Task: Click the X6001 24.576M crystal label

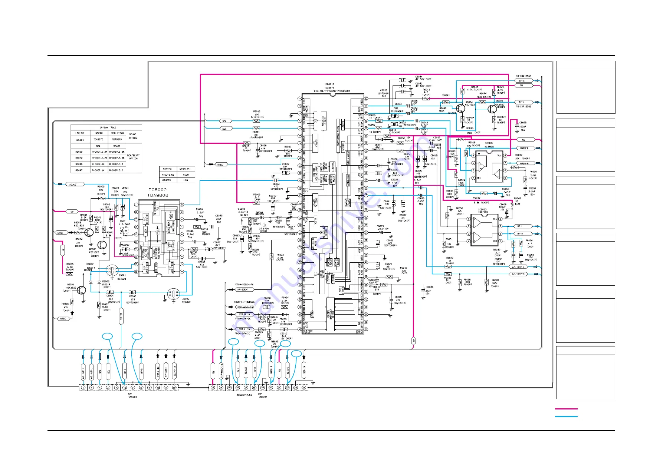Action: tap(264, 230)
